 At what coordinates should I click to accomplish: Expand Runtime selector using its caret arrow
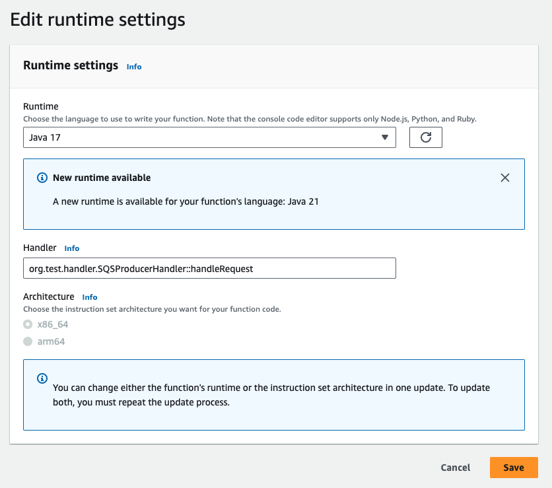385,137
